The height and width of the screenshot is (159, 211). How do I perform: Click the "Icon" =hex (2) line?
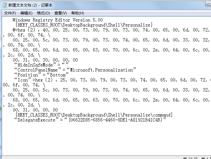(113, 80)
